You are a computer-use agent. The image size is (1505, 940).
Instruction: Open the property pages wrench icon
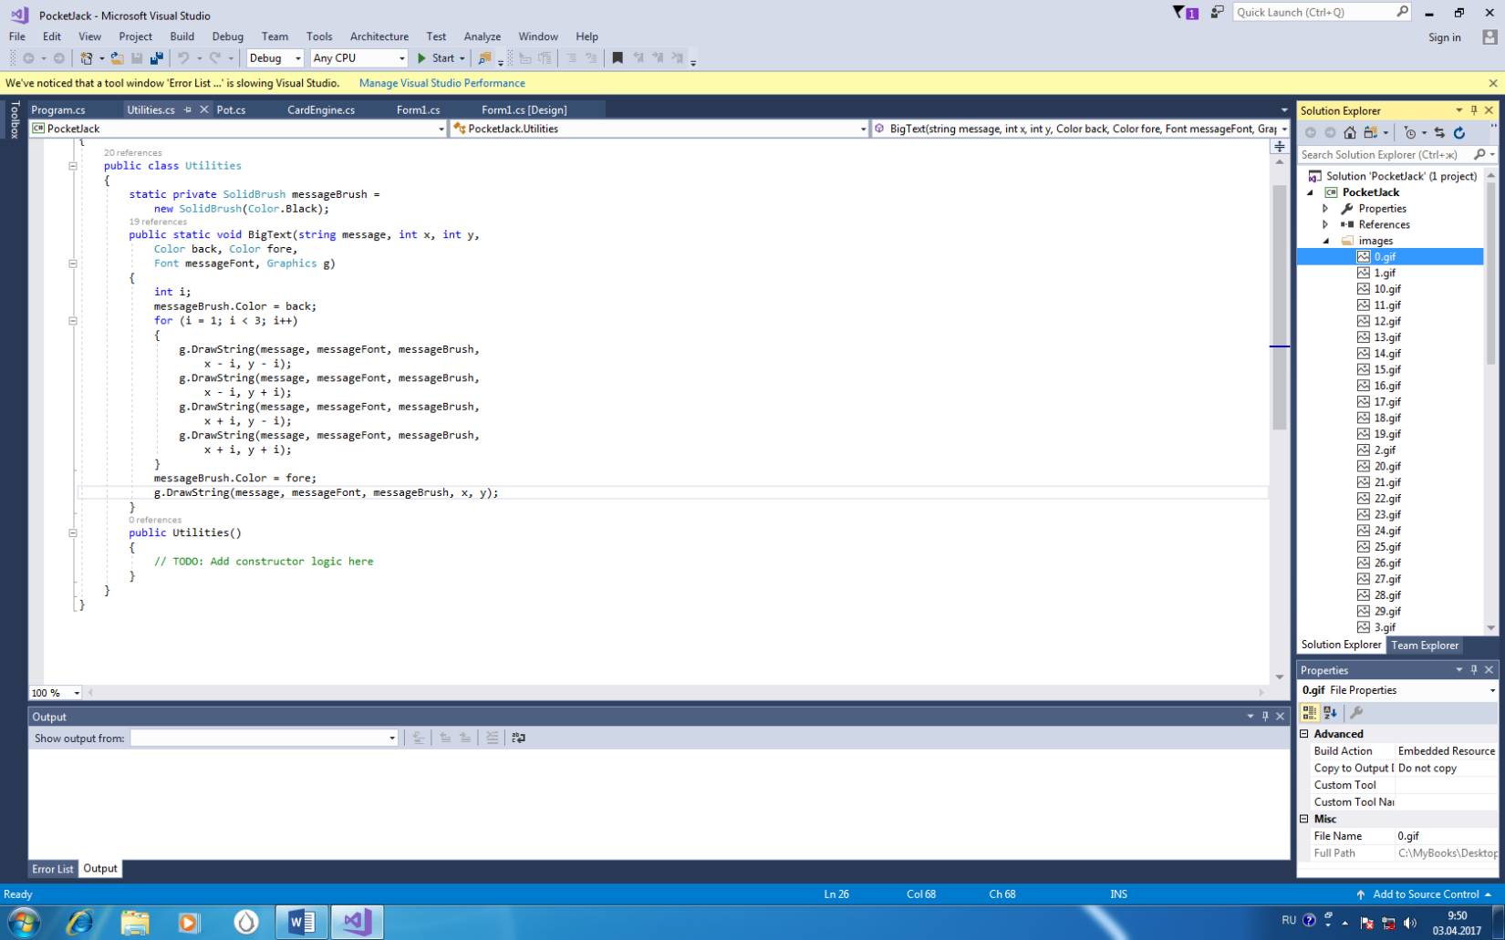(1356, 713)
